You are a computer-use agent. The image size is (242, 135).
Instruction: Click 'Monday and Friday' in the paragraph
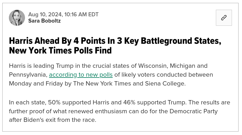click(36, 84)
